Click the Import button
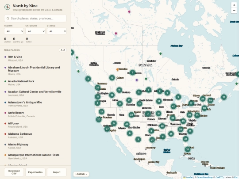The height and width of the screenshot is (179, 239). [x=57, y=172]
